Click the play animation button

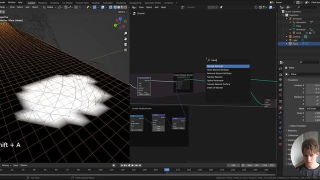tap(132, 165)
